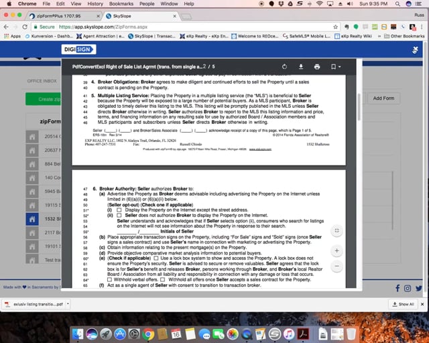Open Adobe Acrobat from the Dock
The image size is (429, 343).
click(x=303, y=334)
